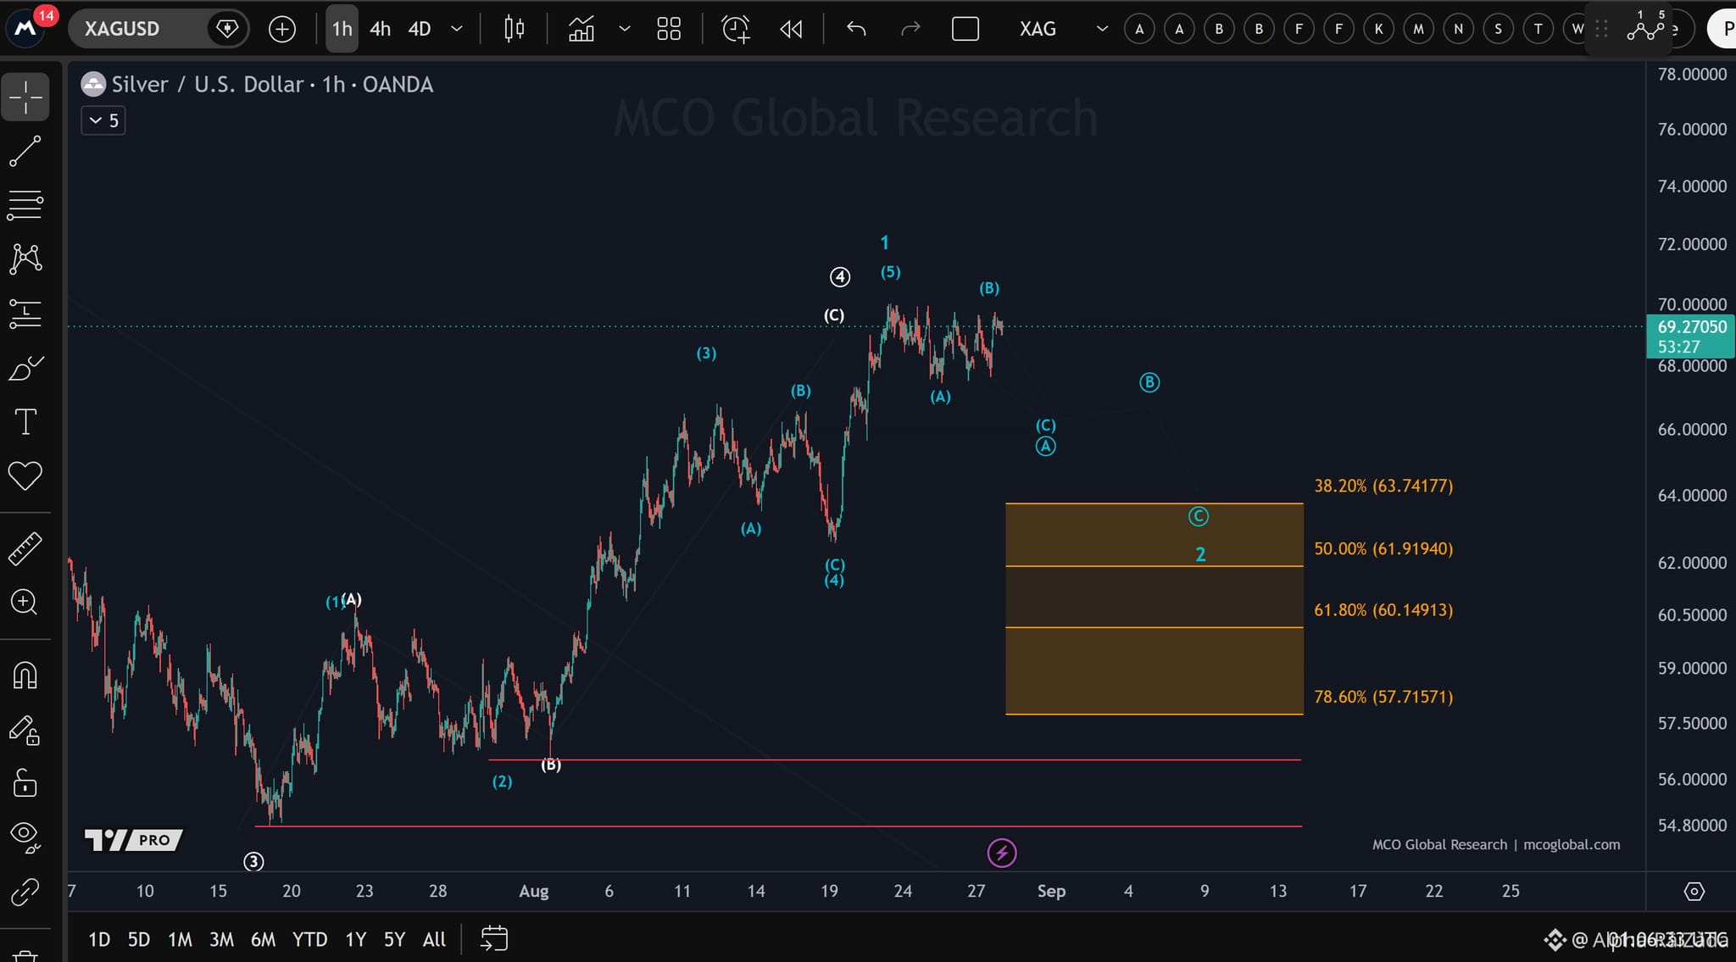Open the go to date calendar

494,938
